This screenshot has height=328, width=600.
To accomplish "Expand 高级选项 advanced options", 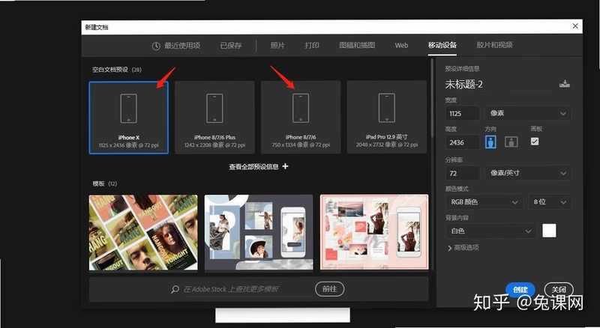I will pos(463,248).
